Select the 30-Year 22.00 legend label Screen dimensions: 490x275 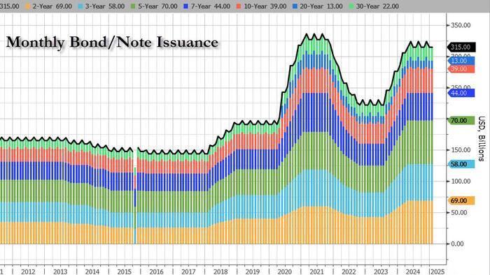[377, 6]
